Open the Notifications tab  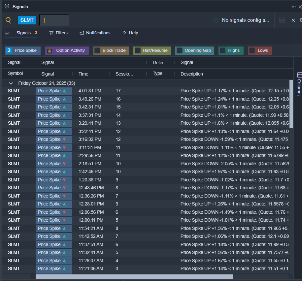(x=95, y=33)
